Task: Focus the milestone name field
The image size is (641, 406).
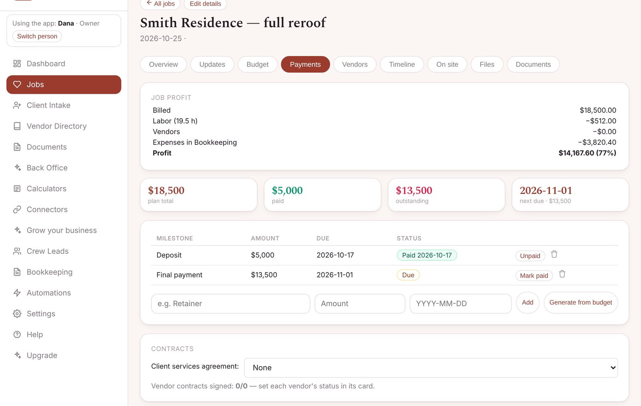Action: click(x=231, y=304)
